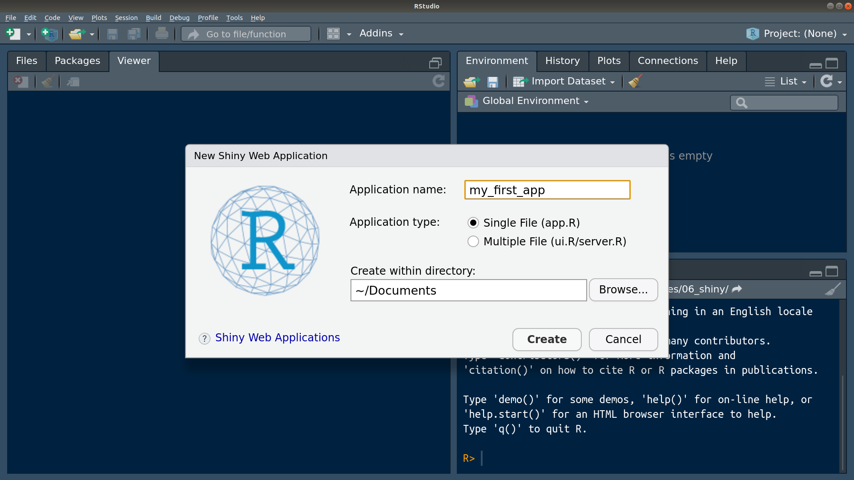854x480 pixels.
Task: Open the Code menu
Action: [52, 18]
